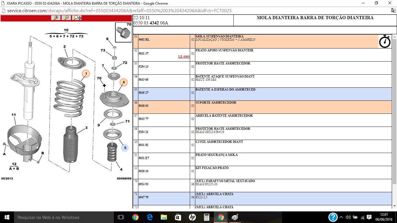Image resolution: width=397 pixels, height=223 pixels.
Task: Expand hidden system tray icons
Action: pos(341,217)
